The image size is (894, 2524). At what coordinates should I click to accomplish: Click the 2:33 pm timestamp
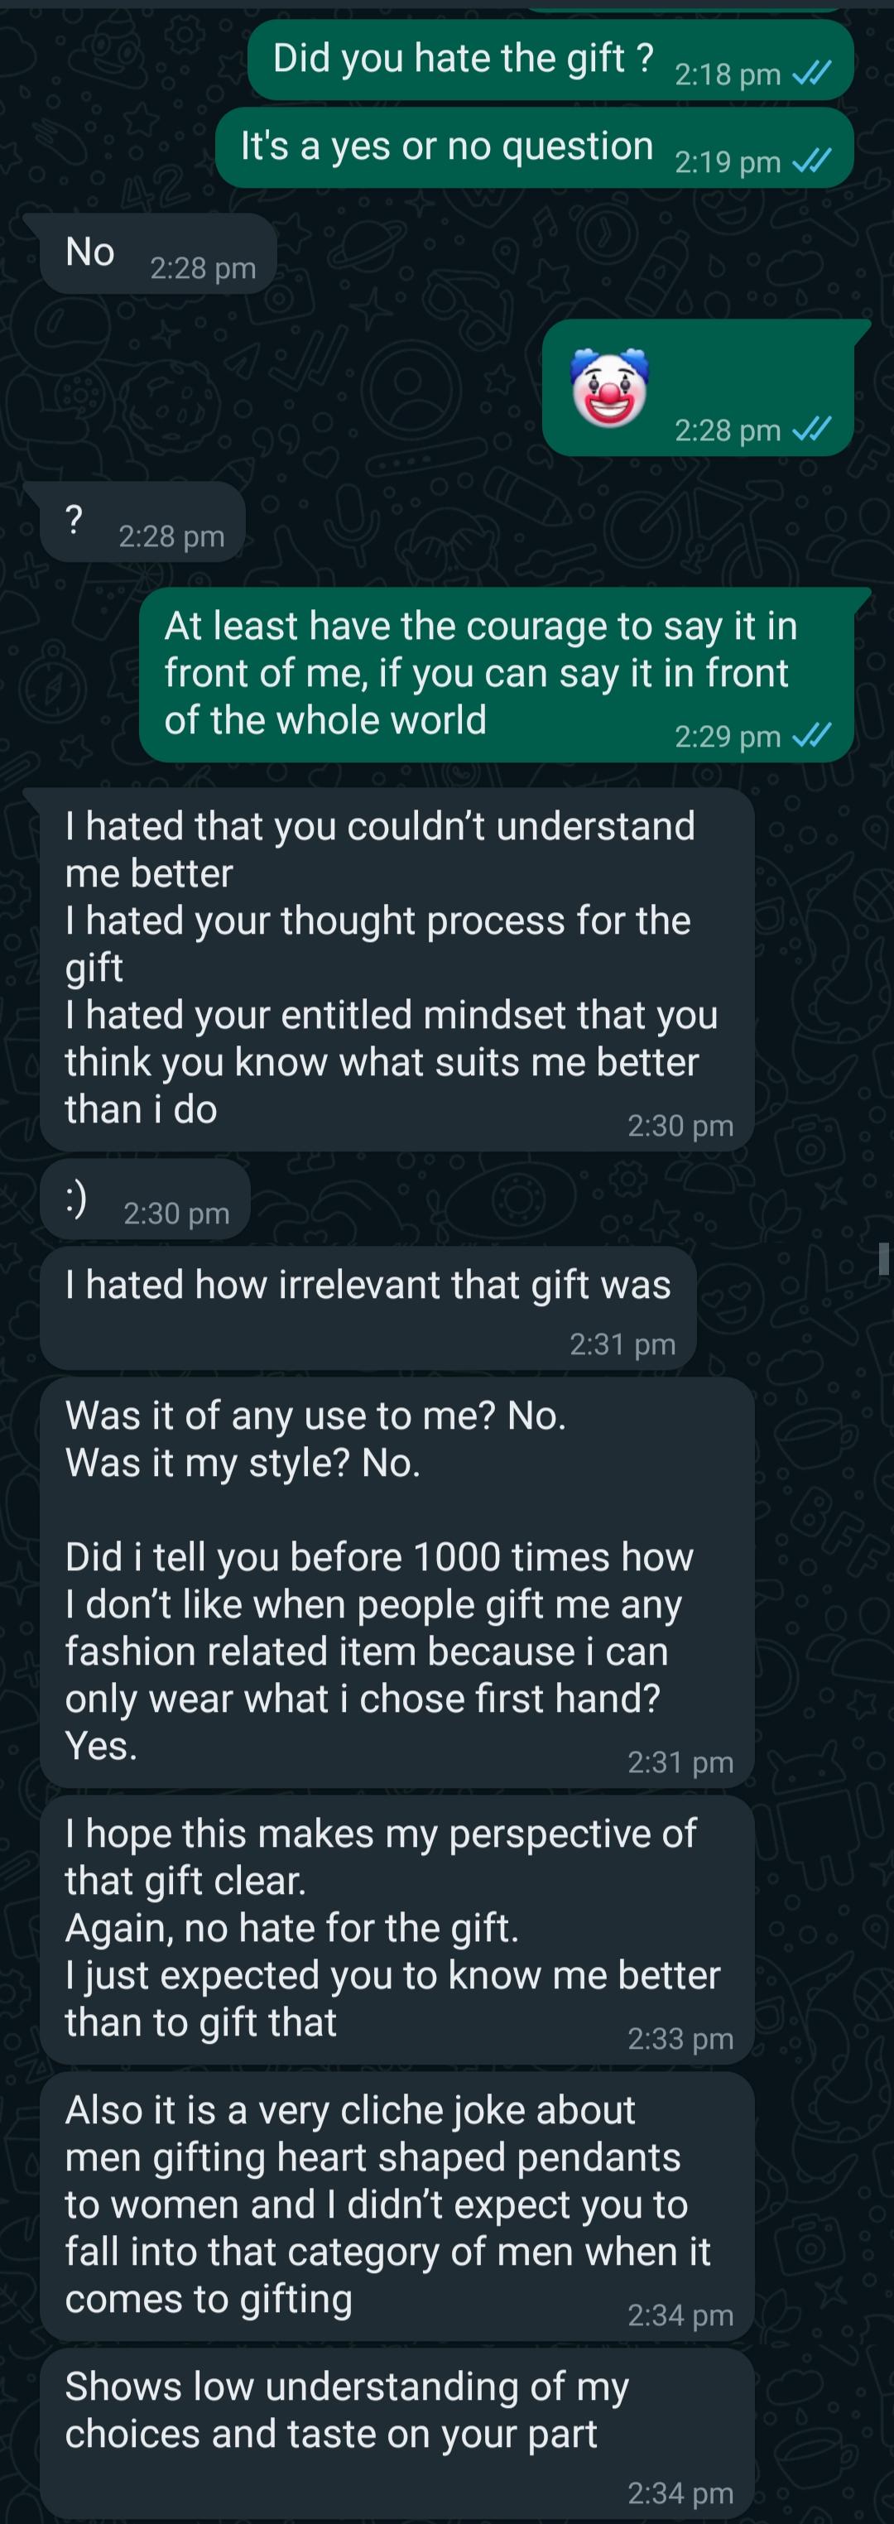tap(680, 2039)
